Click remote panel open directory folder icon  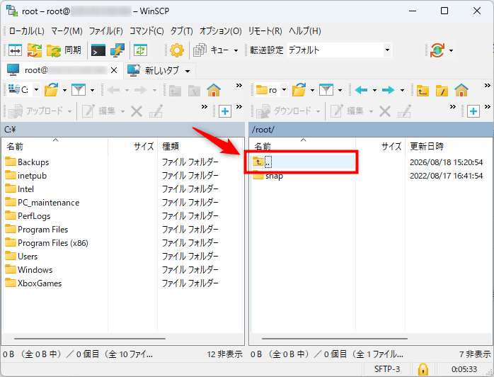299,90
